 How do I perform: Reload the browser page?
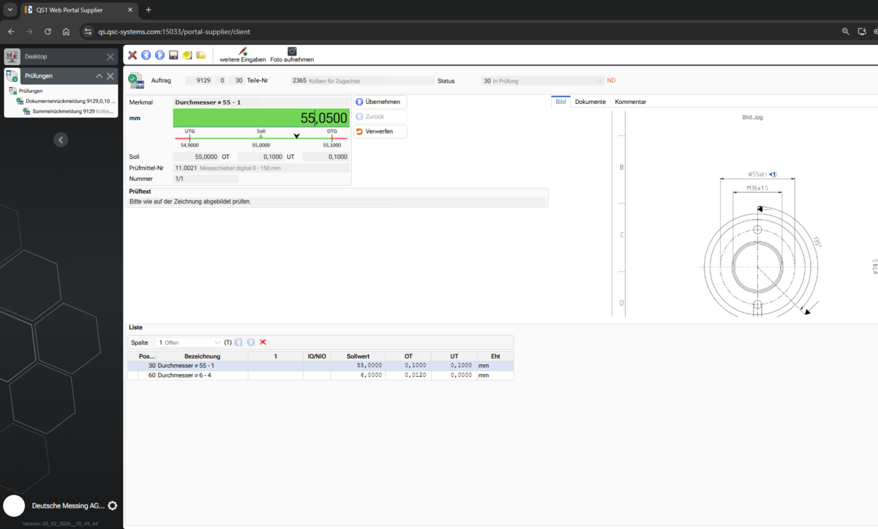pyautogui.click(x=48, y=31)
